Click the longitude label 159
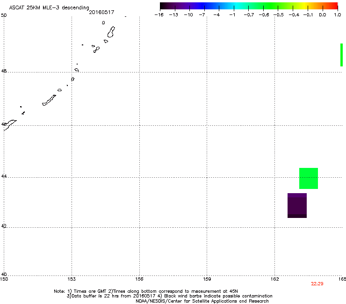Image resolution: width=346 pixels, height=304 pixels. click(x=207, y=279)
